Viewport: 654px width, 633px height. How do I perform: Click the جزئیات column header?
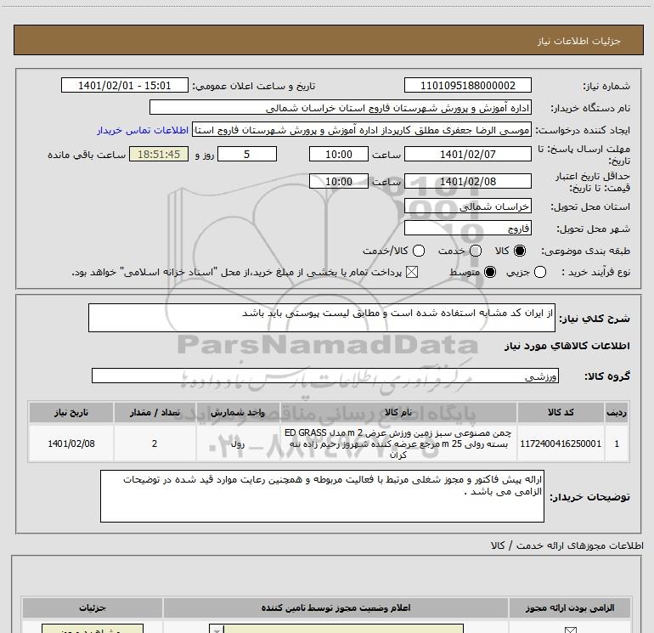[x=93, y=608]
